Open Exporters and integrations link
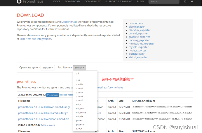This screenshot has width=202, height=133. point(35,39)
